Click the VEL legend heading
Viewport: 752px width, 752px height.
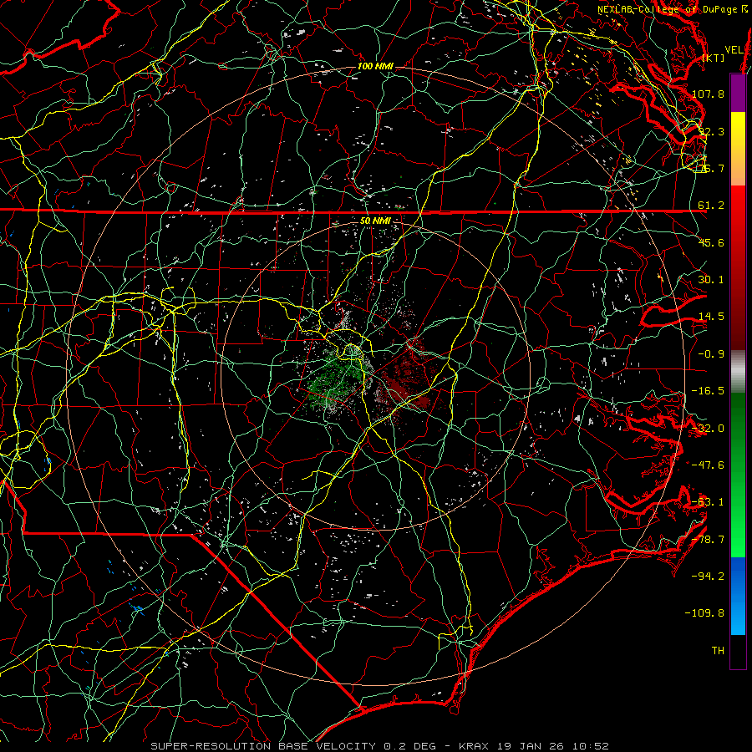(x=734, y=50)
